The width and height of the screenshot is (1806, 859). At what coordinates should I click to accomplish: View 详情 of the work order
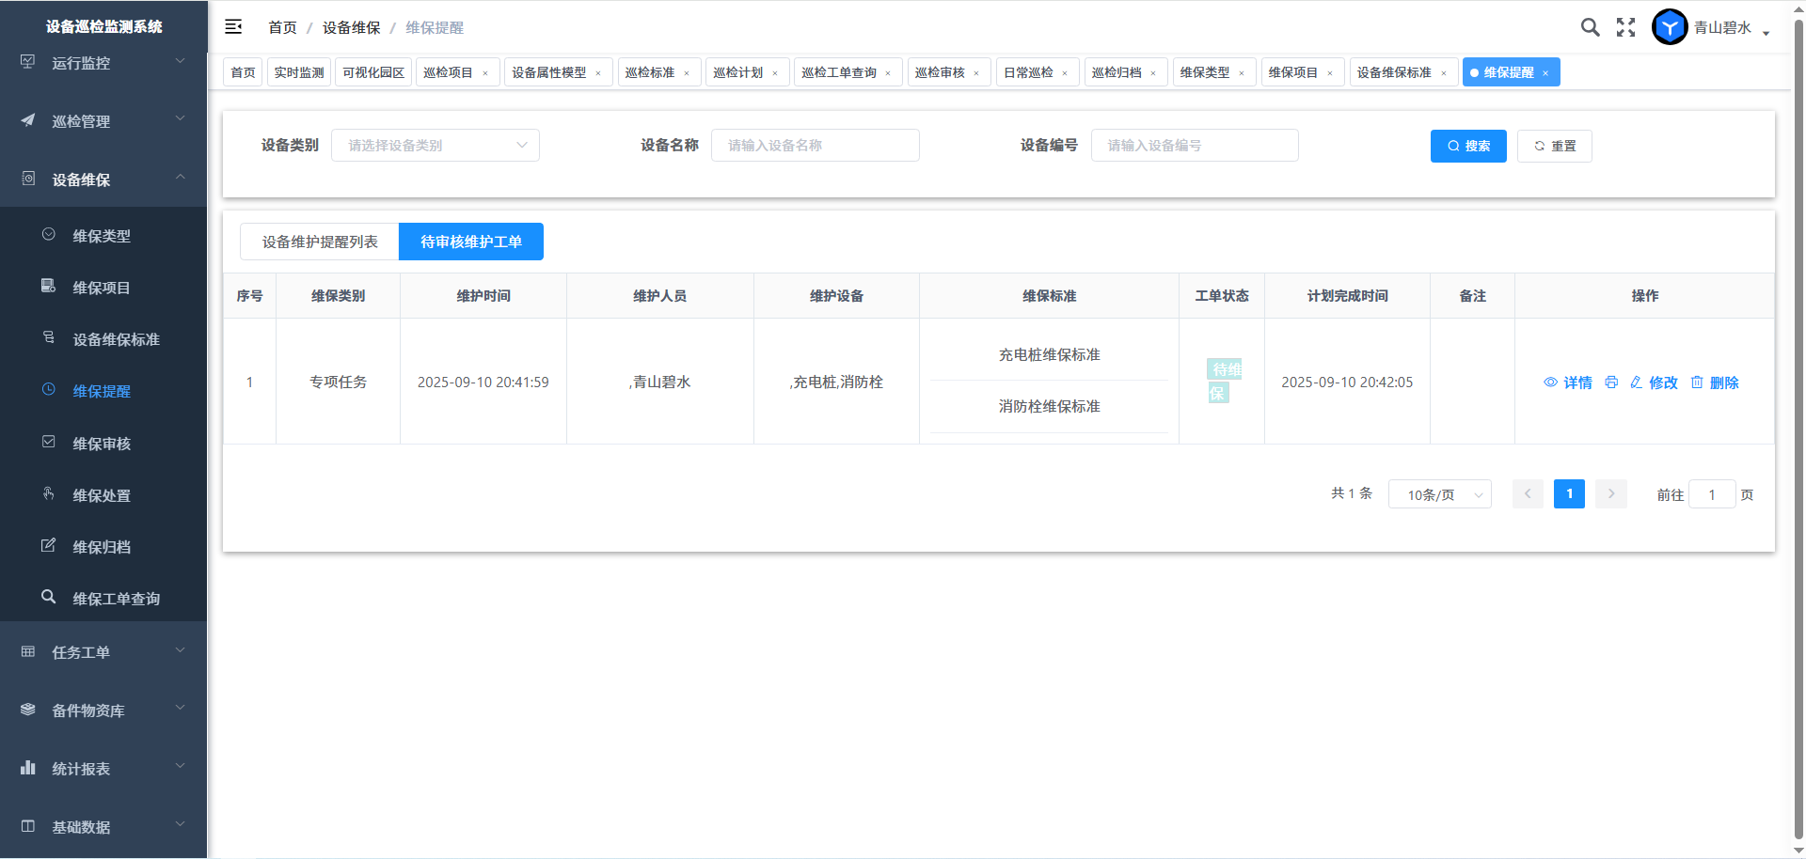click(x=1568, y=383)
